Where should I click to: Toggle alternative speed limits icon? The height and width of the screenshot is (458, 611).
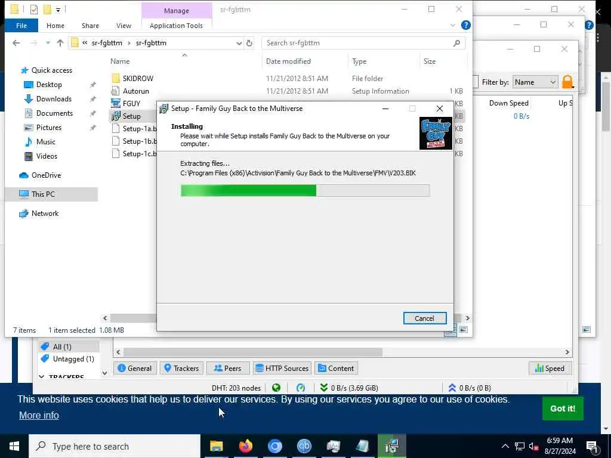coord(301,388)
